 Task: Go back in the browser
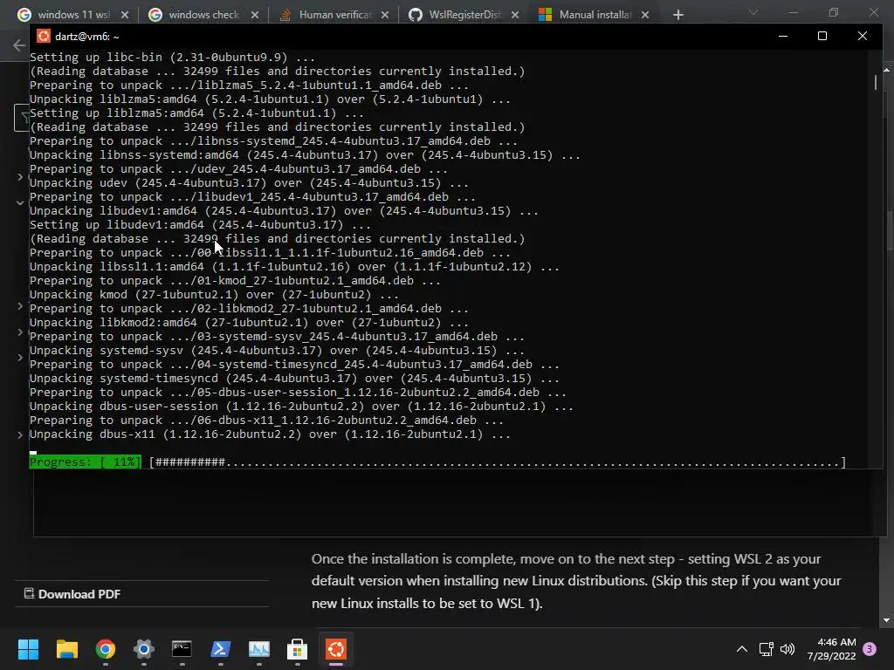pyautogui.click(x=19, y=45)
